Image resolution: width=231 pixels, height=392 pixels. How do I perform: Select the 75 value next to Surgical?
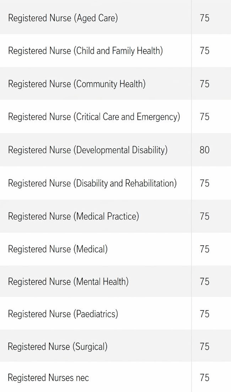(204, 346)
